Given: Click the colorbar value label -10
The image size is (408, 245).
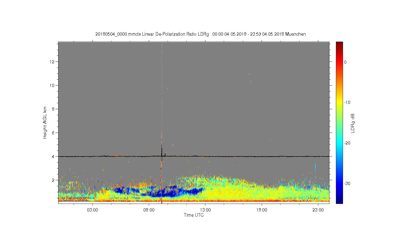Looking at the screenshot, I should pyautogui.click(x=347, y=103).
